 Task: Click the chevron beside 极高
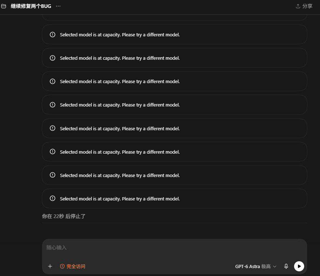[x=275, y=266]
